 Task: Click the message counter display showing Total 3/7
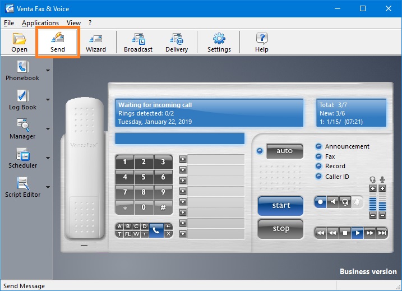[351, 113]
